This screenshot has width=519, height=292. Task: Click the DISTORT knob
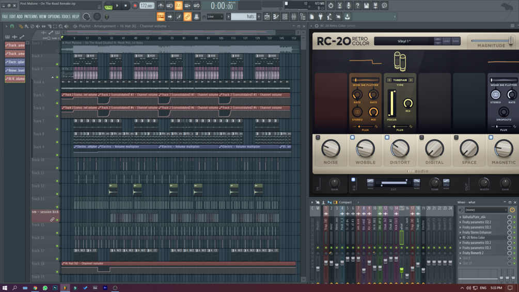400,149
